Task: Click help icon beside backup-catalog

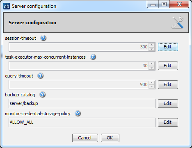Action: [42, 94]
